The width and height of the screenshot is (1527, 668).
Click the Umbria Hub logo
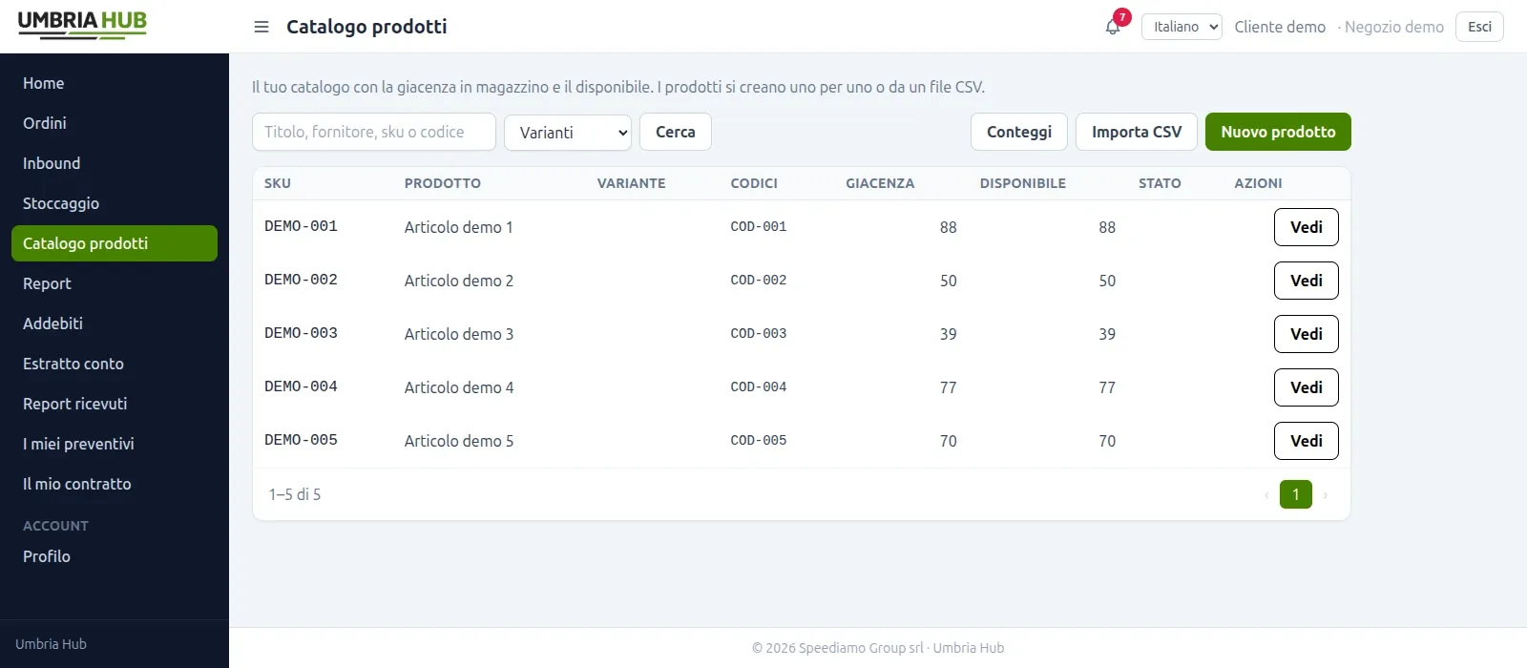[82, 25]
